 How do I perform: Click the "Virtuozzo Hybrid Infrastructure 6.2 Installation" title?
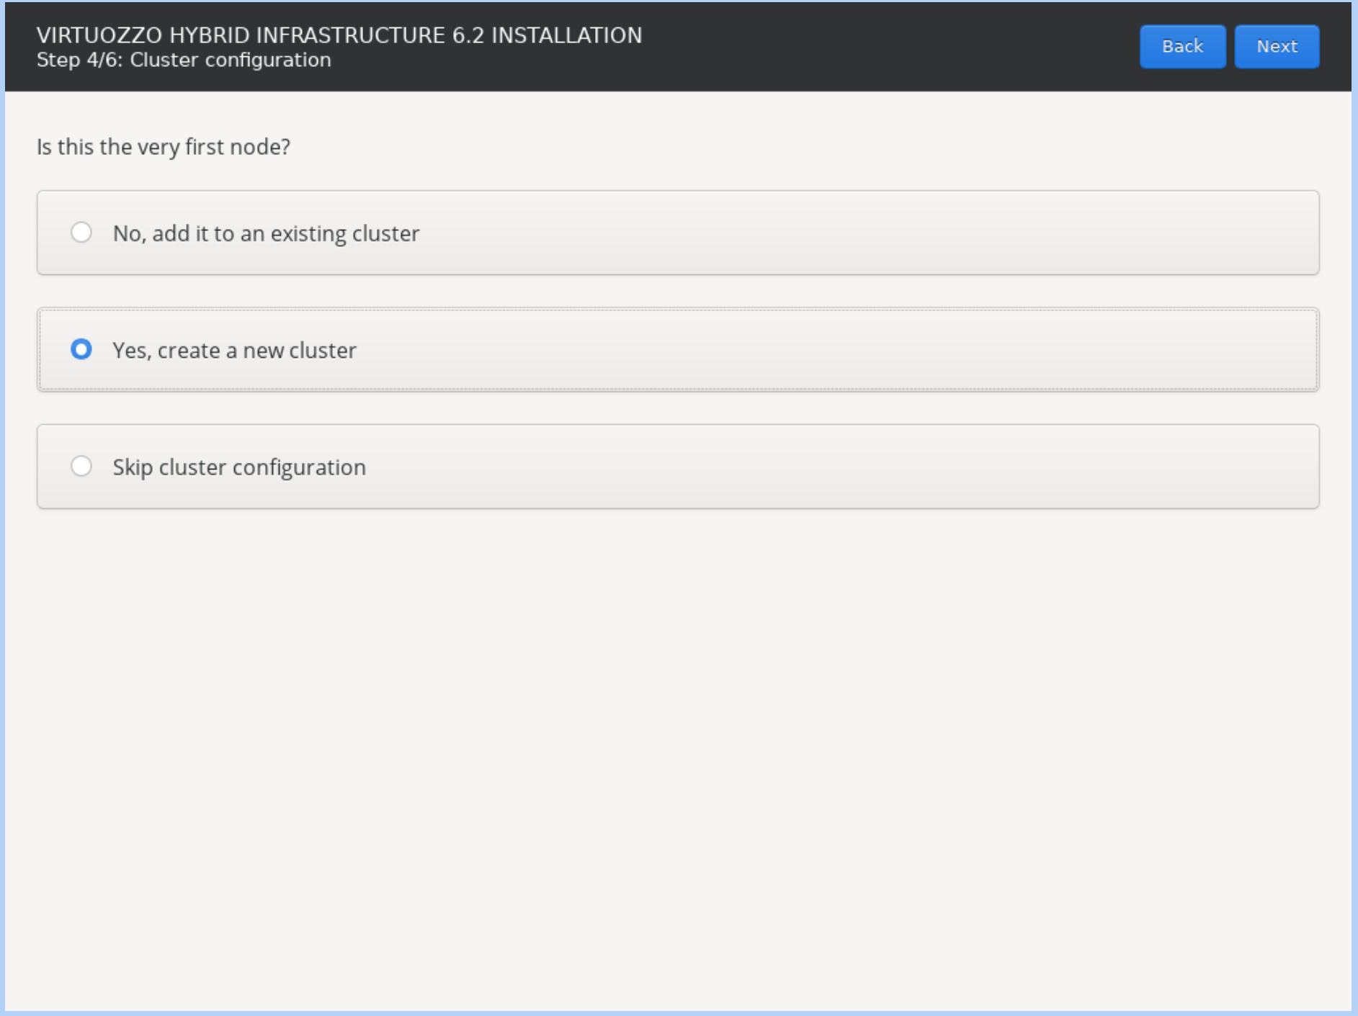[x=339, y=35]
